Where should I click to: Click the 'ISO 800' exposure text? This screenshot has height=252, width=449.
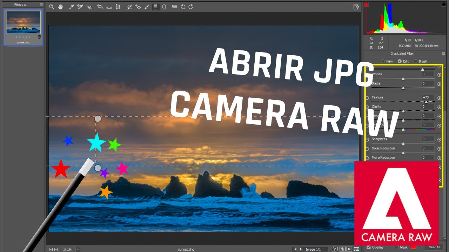point(404,46)
